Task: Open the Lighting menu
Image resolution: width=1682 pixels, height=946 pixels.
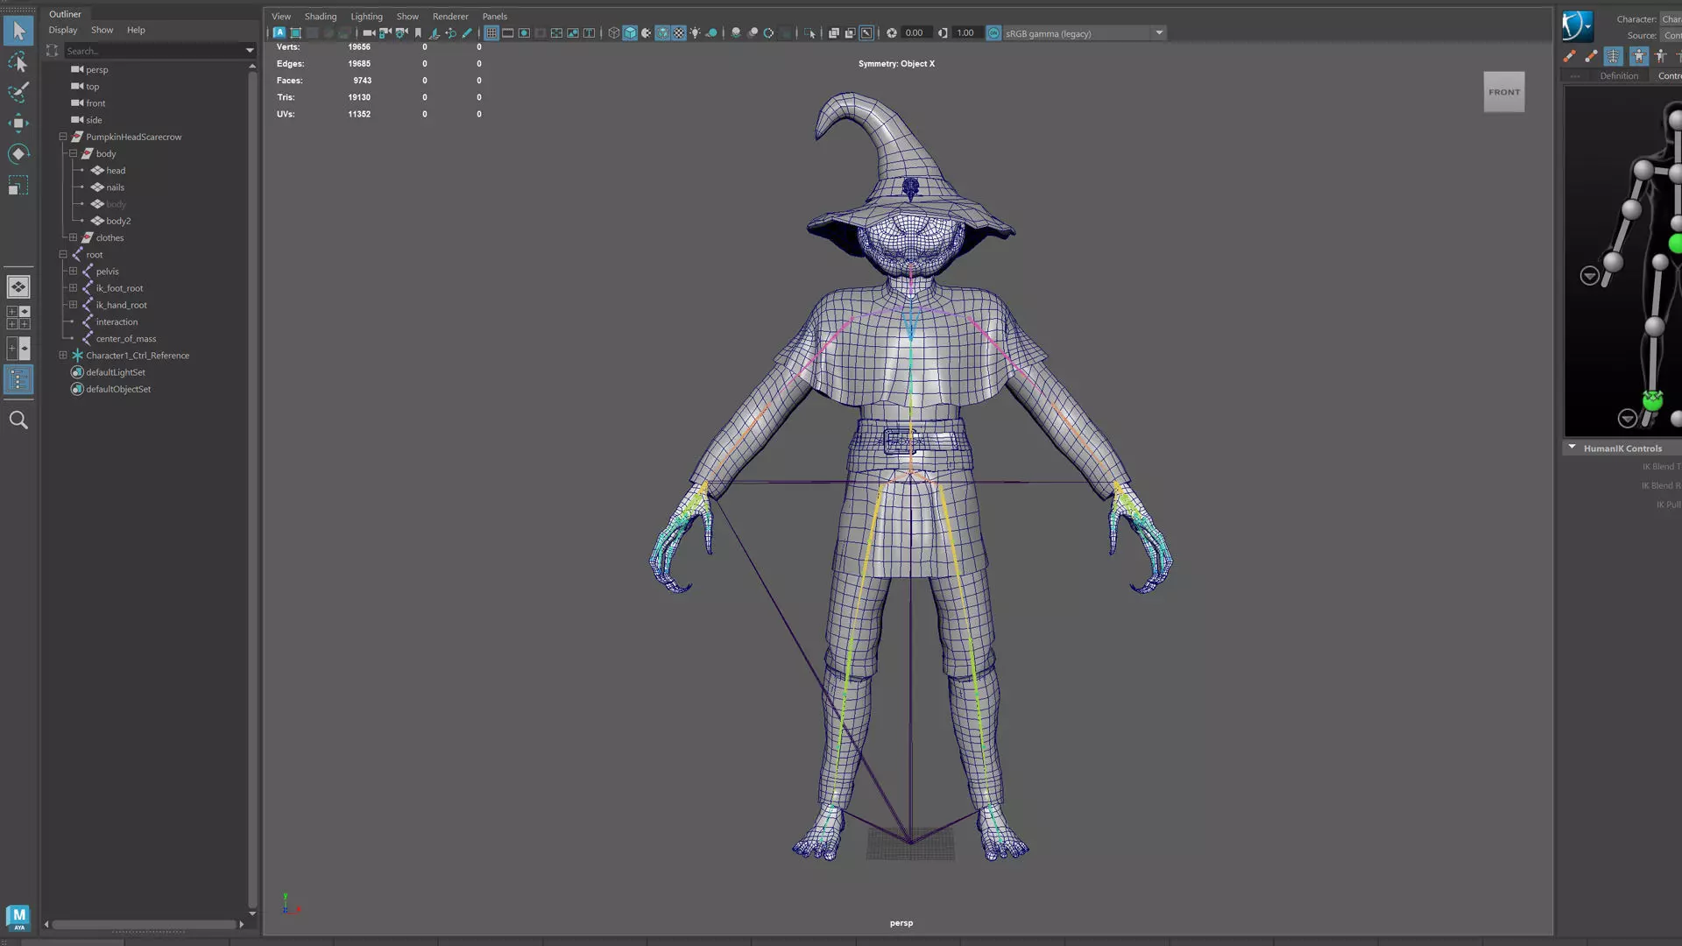Action: tap(366, 17)
